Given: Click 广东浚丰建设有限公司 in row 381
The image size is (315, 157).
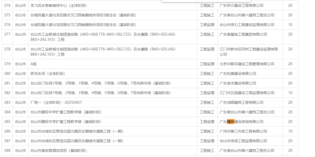Looking at the screenshot, I should pos(238,83).
